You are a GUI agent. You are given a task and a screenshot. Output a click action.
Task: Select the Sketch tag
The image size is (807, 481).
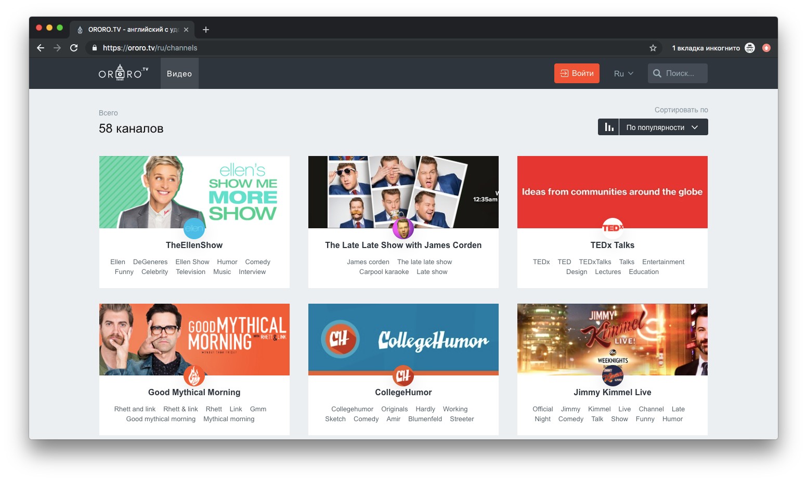click(335, 419)
